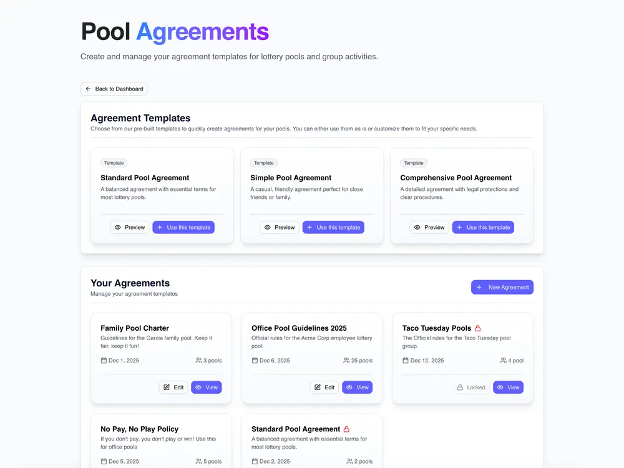This screenshot has width=624, height=468.
Task: Click the Template badge on Comprehensive Pool Agreement
Action: tap(414, 163)
